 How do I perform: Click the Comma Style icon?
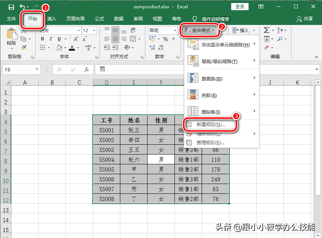174,39
